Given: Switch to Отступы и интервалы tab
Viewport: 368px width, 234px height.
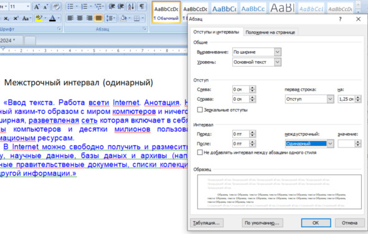Looking at the screenshot, I should click(216, 32).
